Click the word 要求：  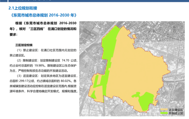click(14, 35)
